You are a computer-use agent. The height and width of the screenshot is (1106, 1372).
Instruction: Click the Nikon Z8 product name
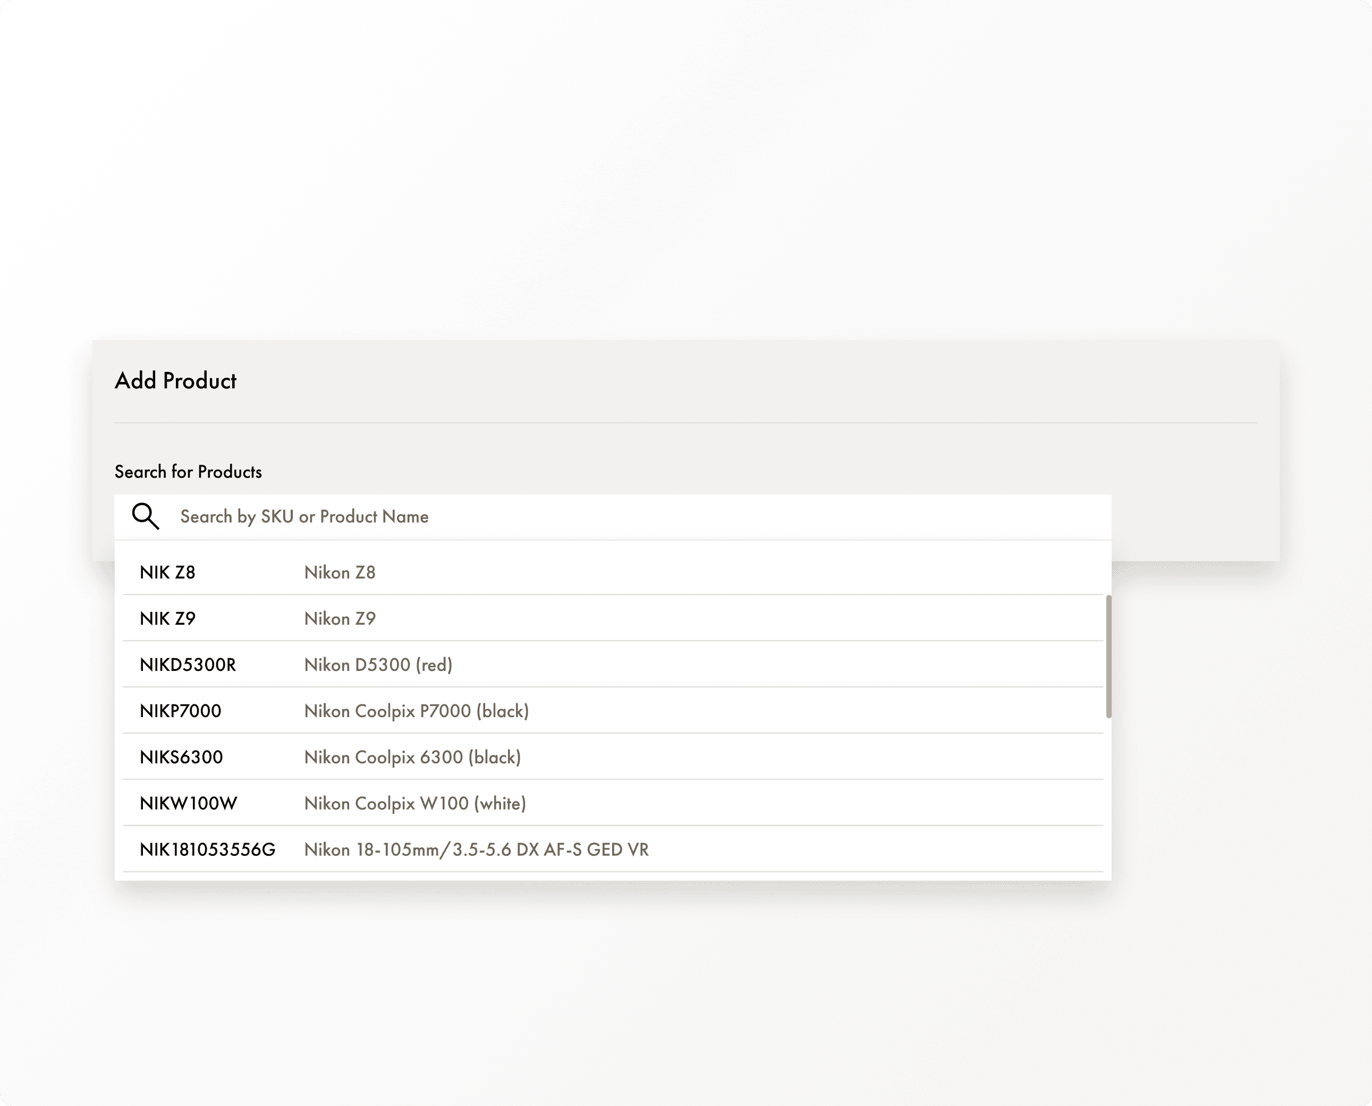pos(340,572)
